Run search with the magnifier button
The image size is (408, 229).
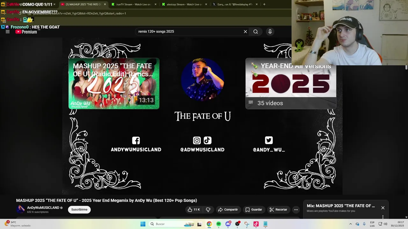pyautogui.click(x=256, y=31)
